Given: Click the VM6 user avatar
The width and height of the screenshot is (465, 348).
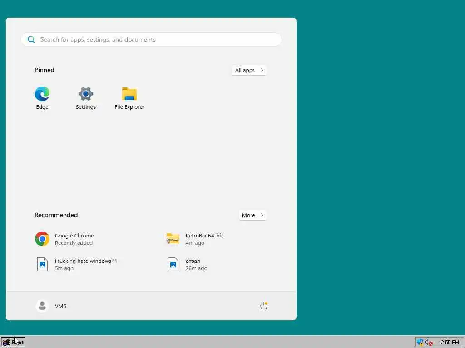Looking at the screenshot, I should (x=42, y=306).
